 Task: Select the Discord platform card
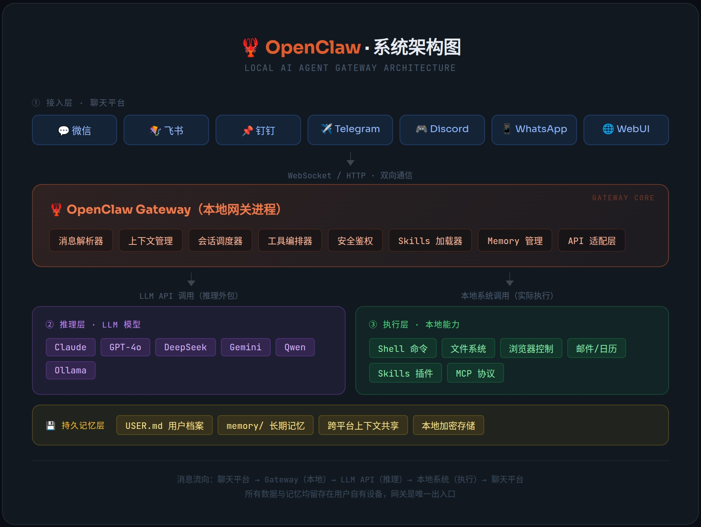coord(442,130)
